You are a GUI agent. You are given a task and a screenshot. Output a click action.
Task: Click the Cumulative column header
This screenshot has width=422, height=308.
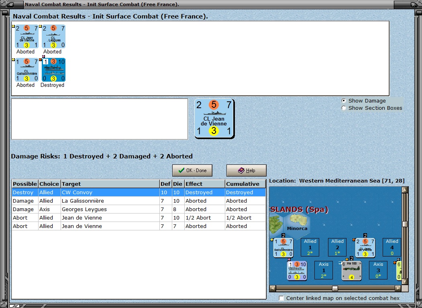pyautogui.click(x=245, y=184)
